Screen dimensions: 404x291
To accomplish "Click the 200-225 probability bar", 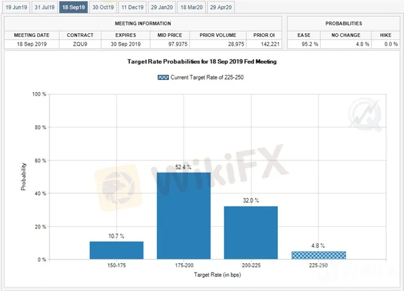I will click(x=251, y=233).
